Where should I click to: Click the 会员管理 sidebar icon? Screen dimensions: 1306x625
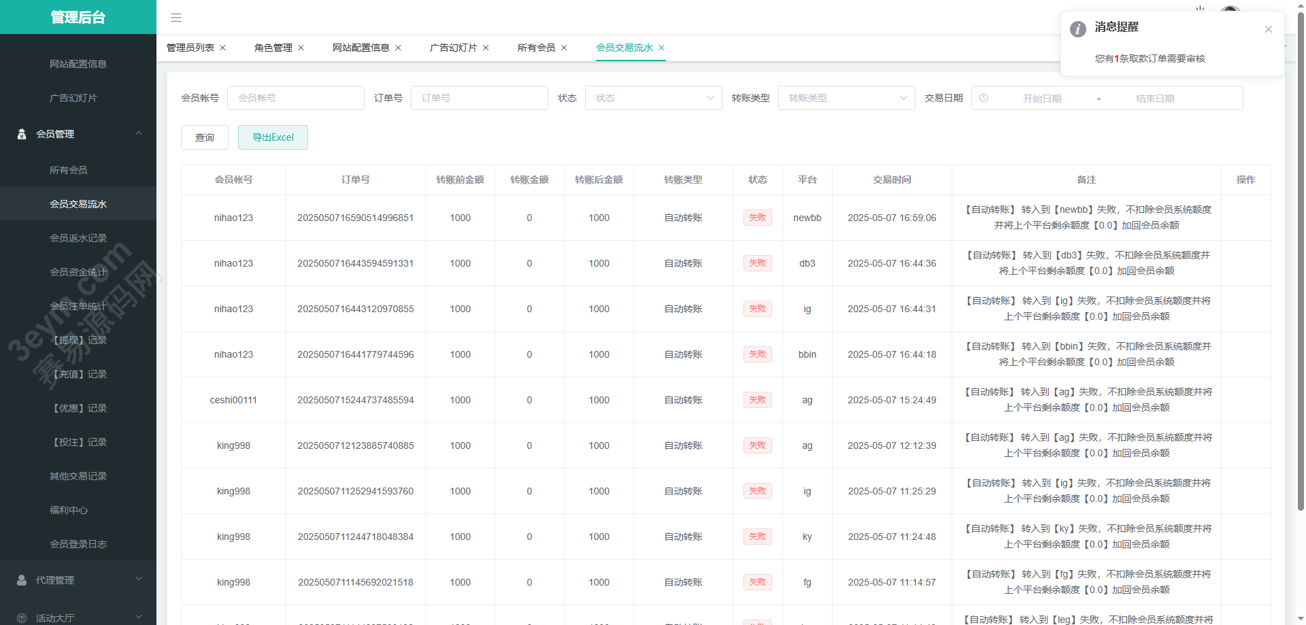(x=22, y=134)
